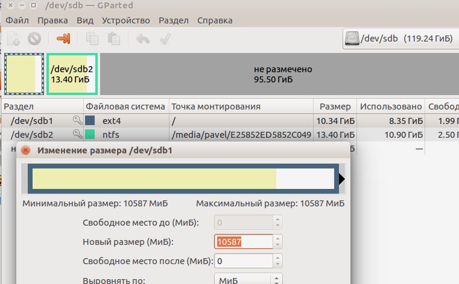This screenshot has width=459, height=284.
Task: Click the key icon next to /dev/sdb2
Action: (x=77, y=134)
